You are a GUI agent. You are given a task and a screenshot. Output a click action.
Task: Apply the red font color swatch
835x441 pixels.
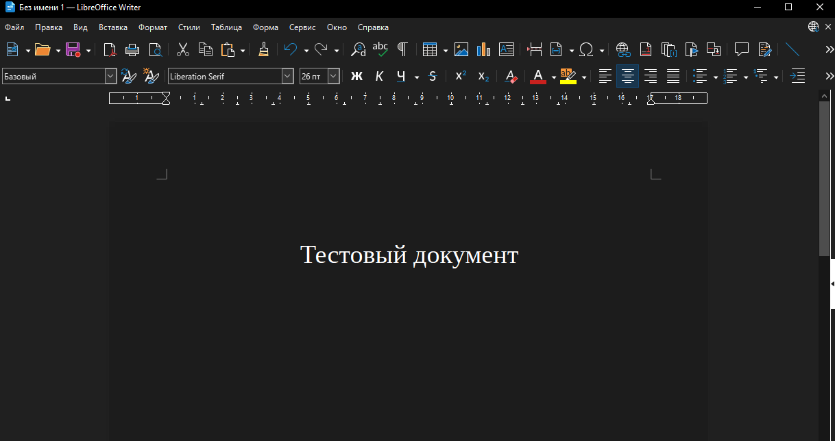tap(538, 76)
